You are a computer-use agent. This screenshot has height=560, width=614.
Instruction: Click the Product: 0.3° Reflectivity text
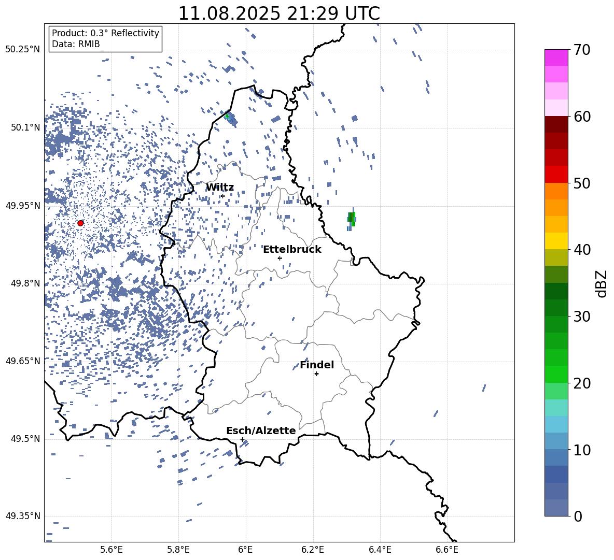click(x=105, y=33)
